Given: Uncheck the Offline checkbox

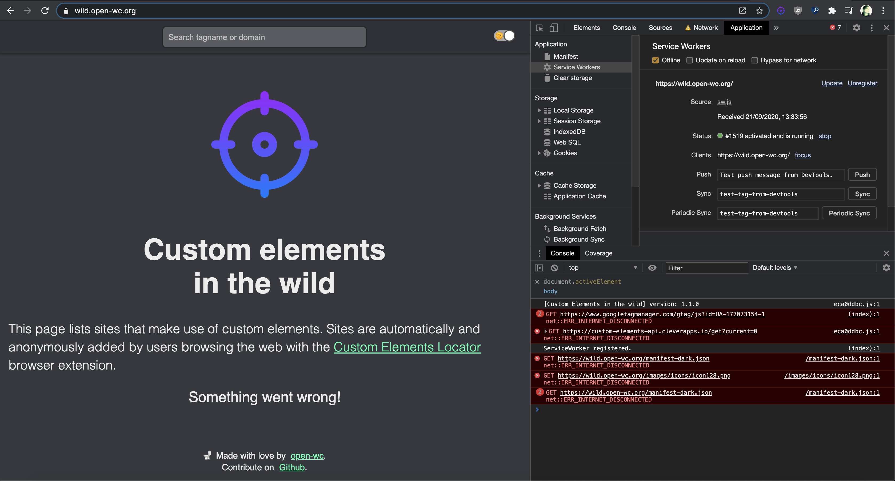Looking at the screenshot, I should [x=656, y=61].
